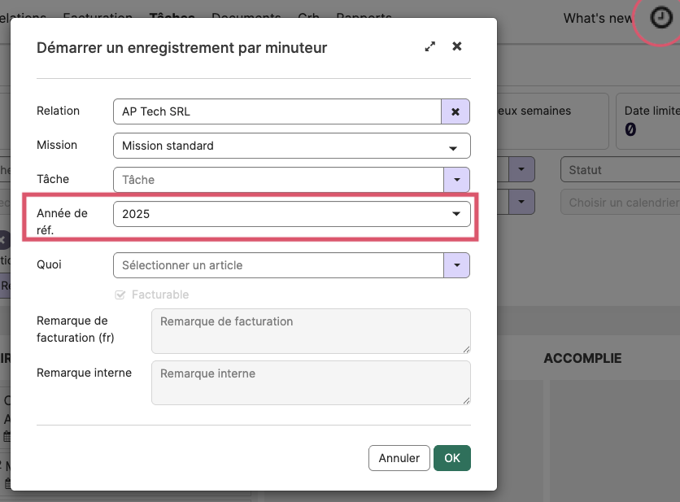The width and height of the screenshot is (680, 502).
Task: Toggle the Facturable checkbox
Action: coord(120,295)
